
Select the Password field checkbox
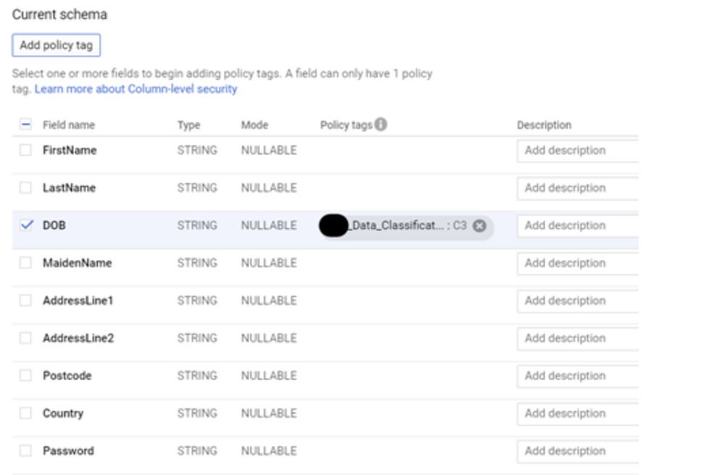coord(25,450)
